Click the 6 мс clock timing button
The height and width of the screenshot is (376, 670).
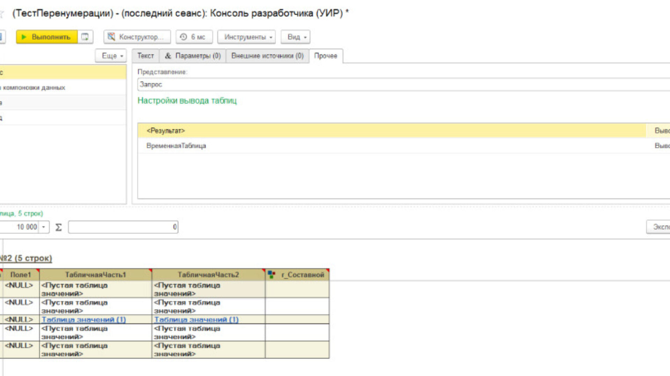(x=194, y=37)
